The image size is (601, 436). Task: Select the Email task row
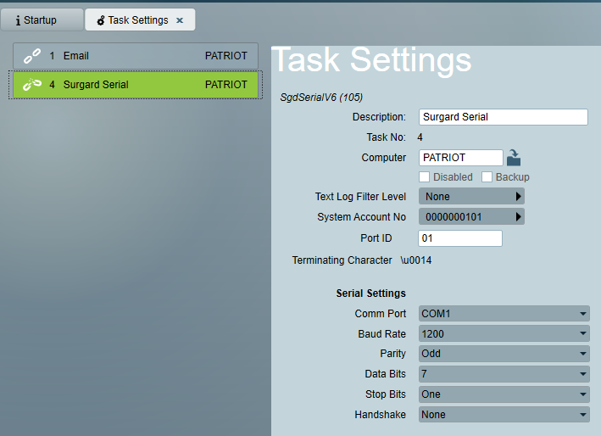[136, 56]
